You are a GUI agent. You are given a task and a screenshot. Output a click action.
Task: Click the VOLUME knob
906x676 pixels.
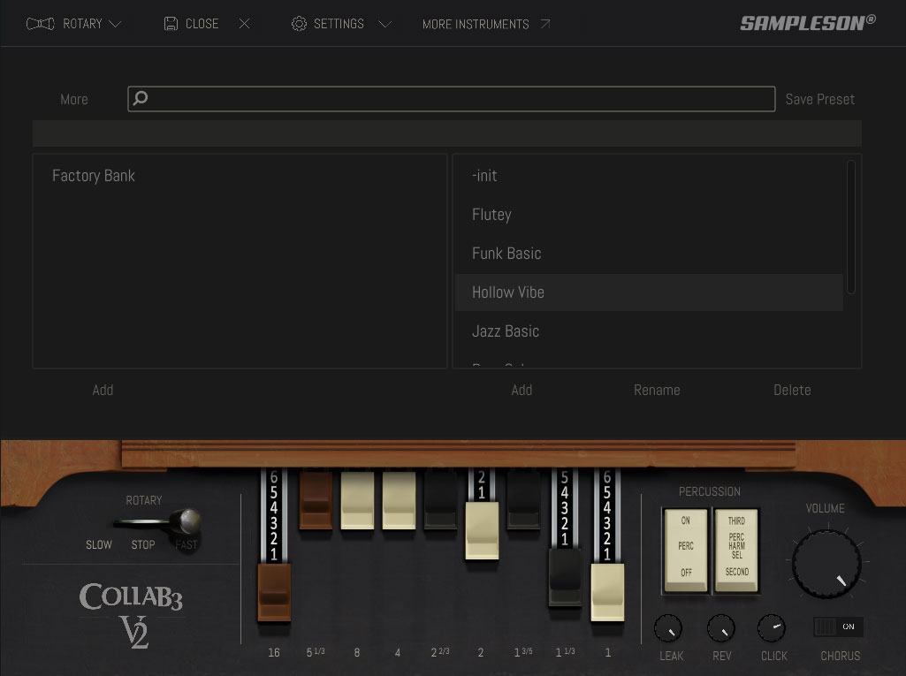(x=826, y=564)
